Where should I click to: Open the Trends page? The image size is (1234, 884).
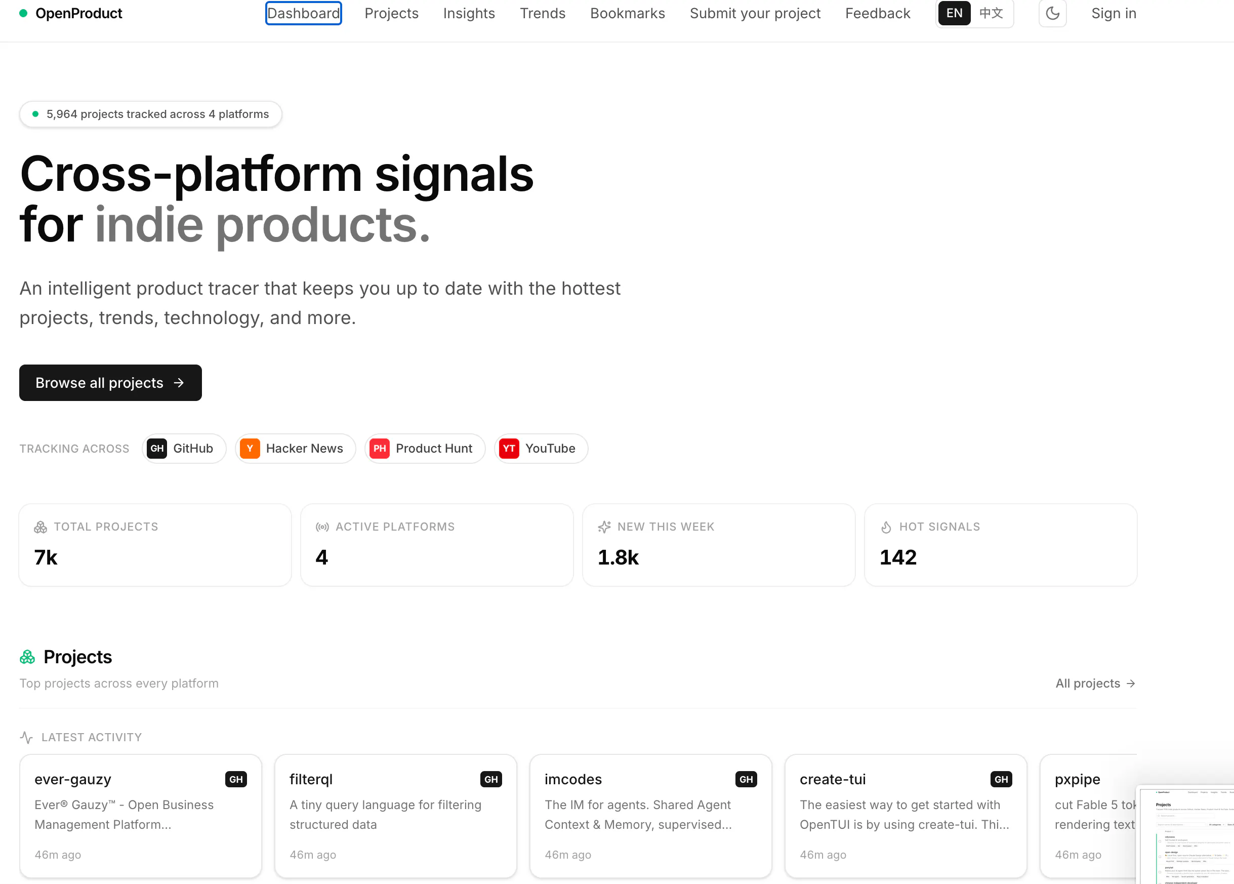coord(542,13)
